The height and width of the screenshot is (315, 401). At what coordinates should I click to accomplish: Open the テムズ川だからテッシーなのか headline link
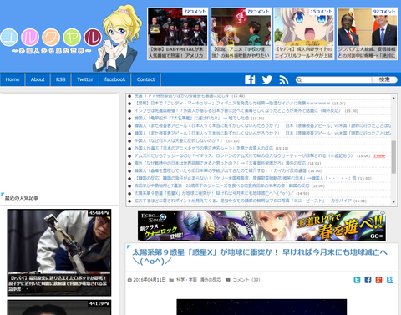(x=243, y=156)
